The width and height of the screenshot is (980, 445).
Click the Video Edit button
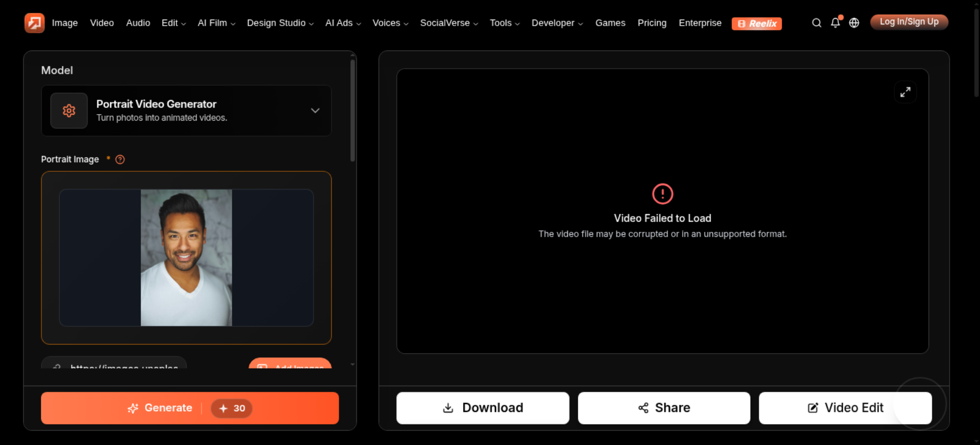(x=845, y=408)
